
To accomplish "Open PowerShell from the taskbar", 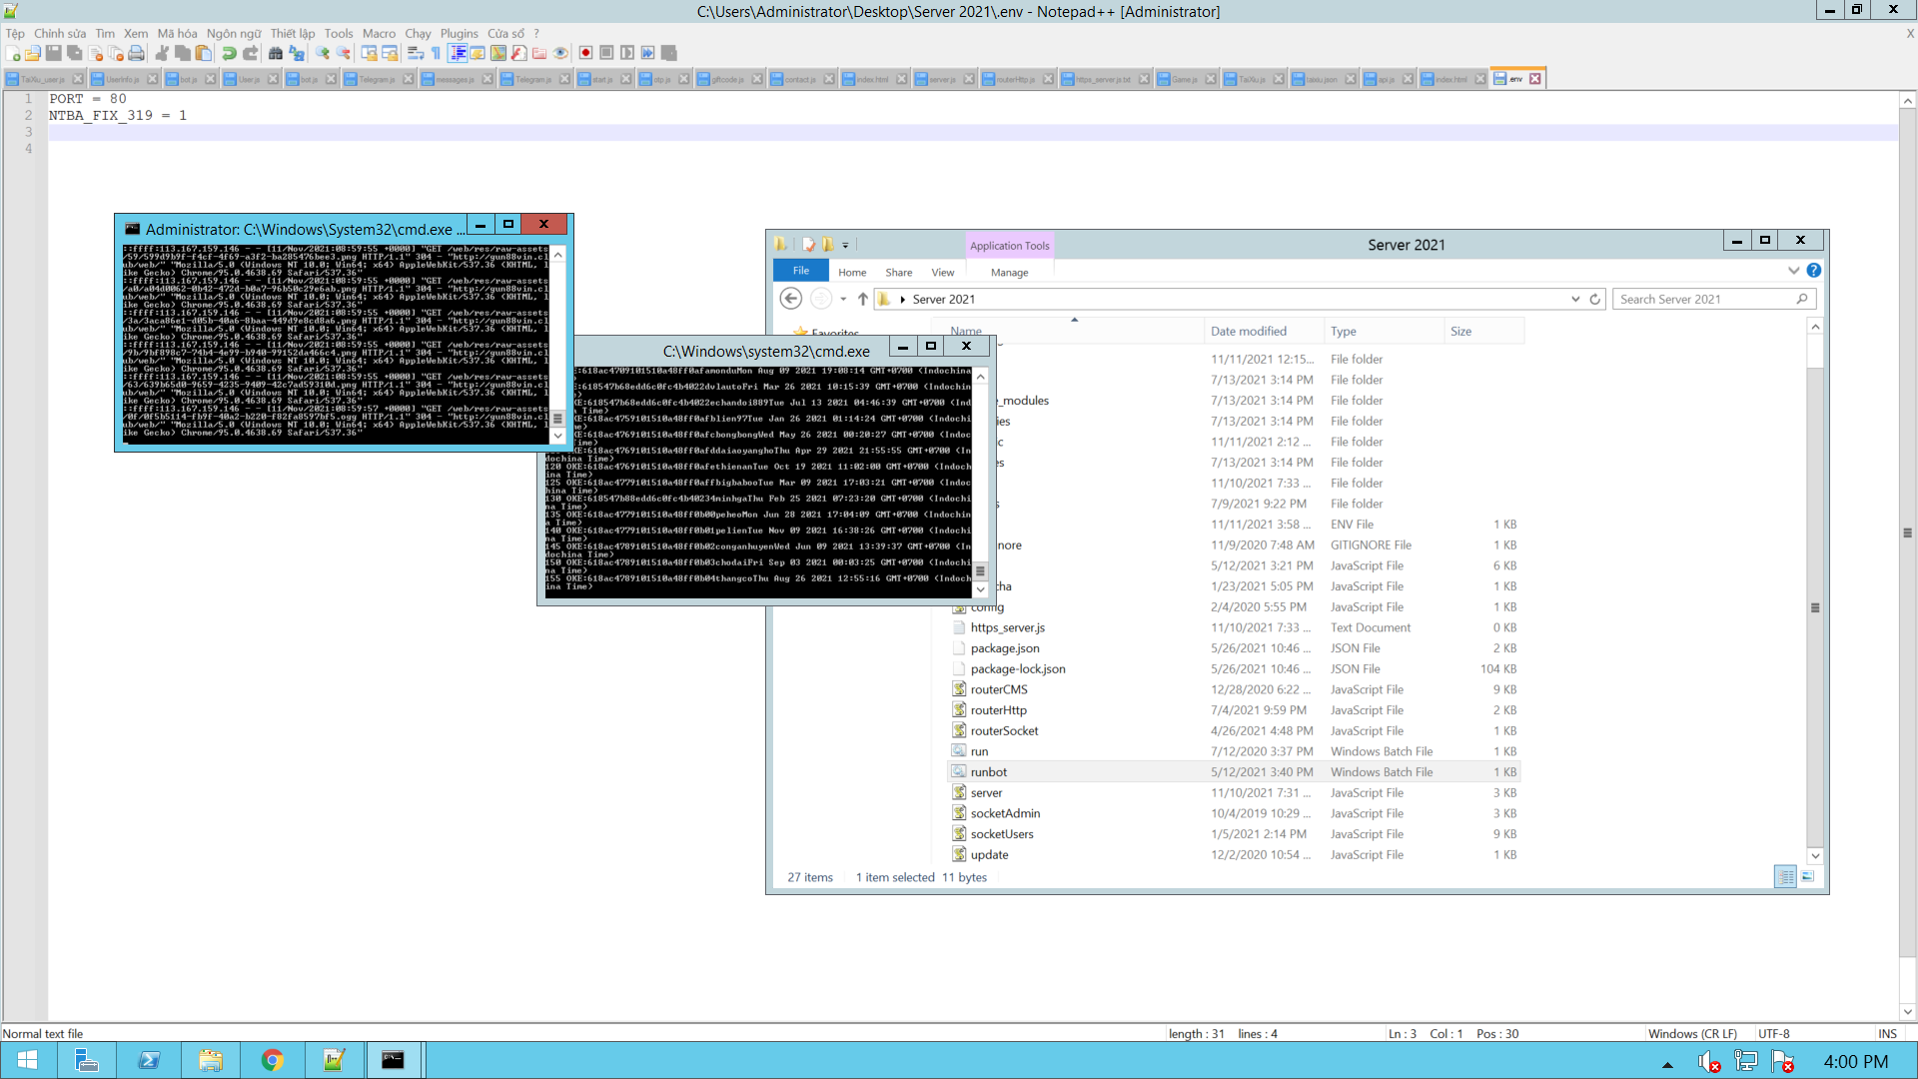I will coord(149,1060).
